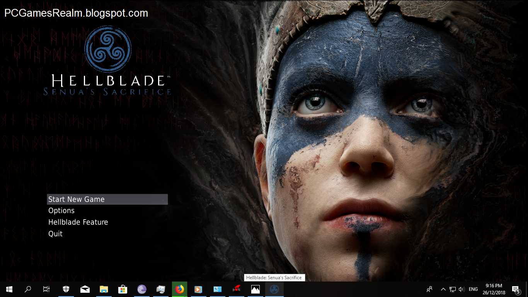The width and height of the screenshot is (528, 297).
Task: Open the taskbar search magnifier
Action: 28,289
